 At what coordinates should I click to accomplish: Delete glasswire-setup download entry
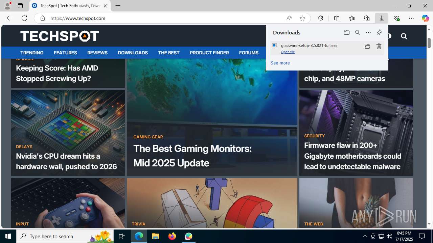pyautogui.click(x=379, y=46)
